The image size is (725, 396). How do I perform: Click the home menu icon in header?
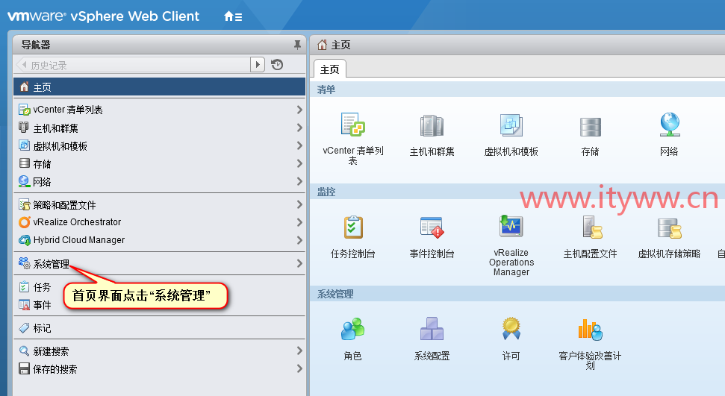pyautogui.click(x=233, y=16)
